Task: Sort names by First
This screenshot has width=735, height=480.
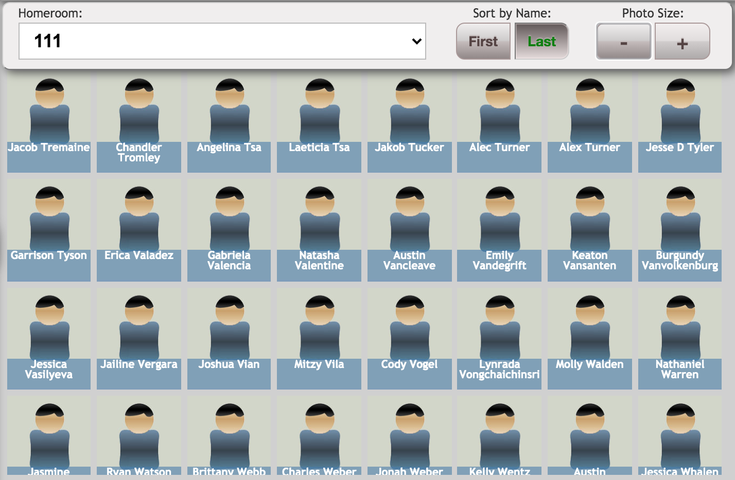Action: click(x=483, y=41)
